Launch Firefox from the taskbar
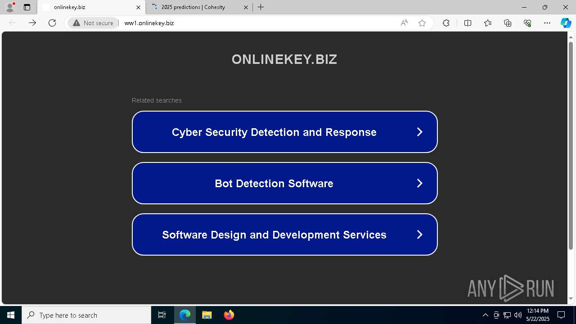 click(x=229, y=315)
